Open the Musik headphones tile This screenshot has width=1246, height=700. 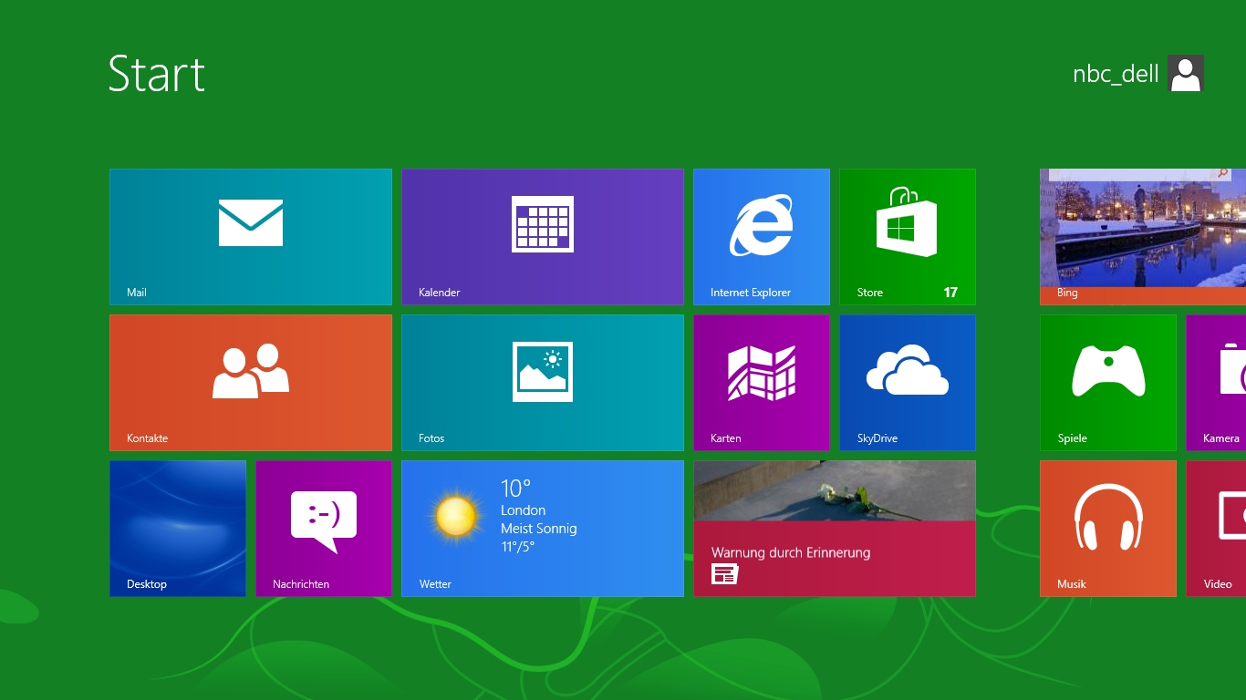(x=1108, y=529)
